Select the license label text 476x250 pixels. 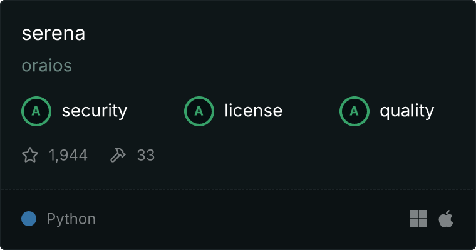pos(254,110)
